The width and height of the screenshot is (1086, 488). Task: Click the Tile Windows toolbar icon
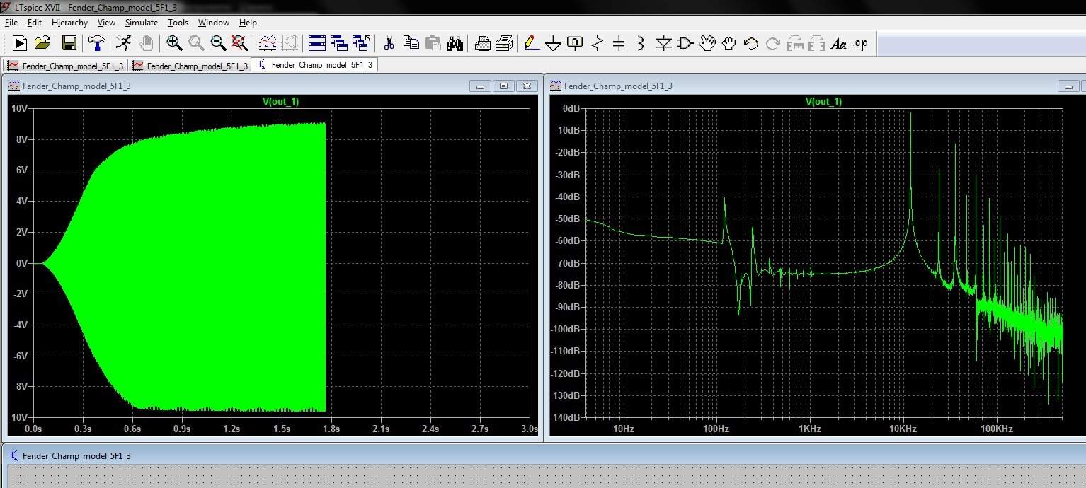pyautogui.click(x=317, y=44)
